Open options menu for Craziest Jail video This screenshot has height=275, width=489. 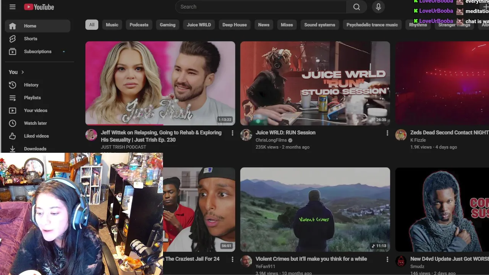point(232,259)
